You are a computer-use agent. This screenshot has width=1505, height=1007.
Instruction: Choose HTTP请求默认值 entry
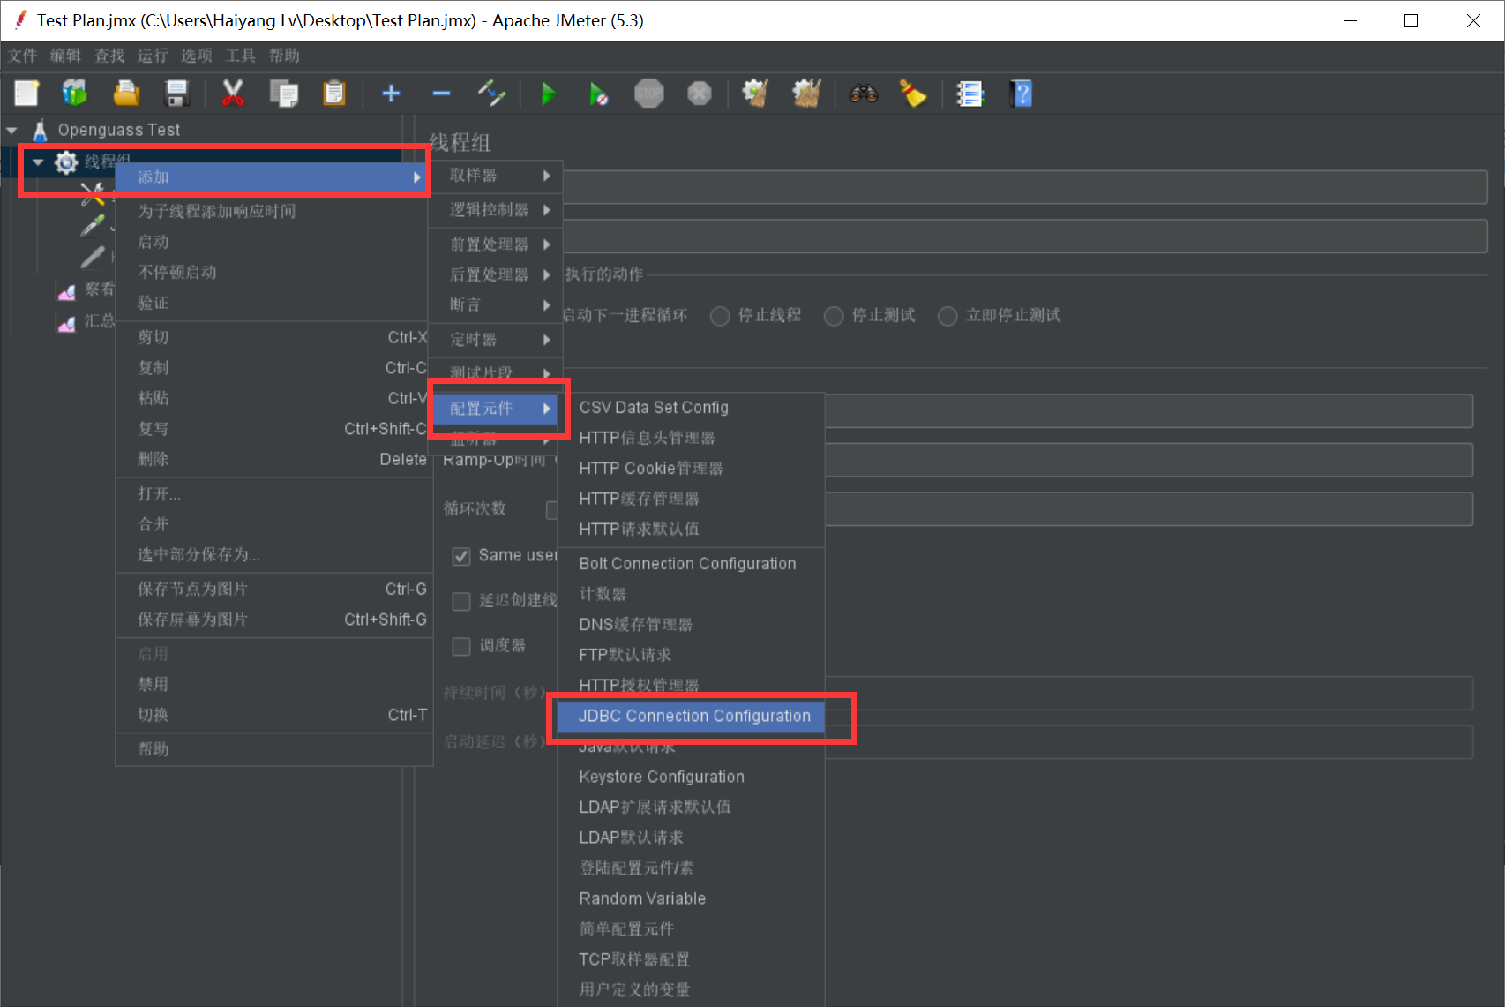click(691, 529)
